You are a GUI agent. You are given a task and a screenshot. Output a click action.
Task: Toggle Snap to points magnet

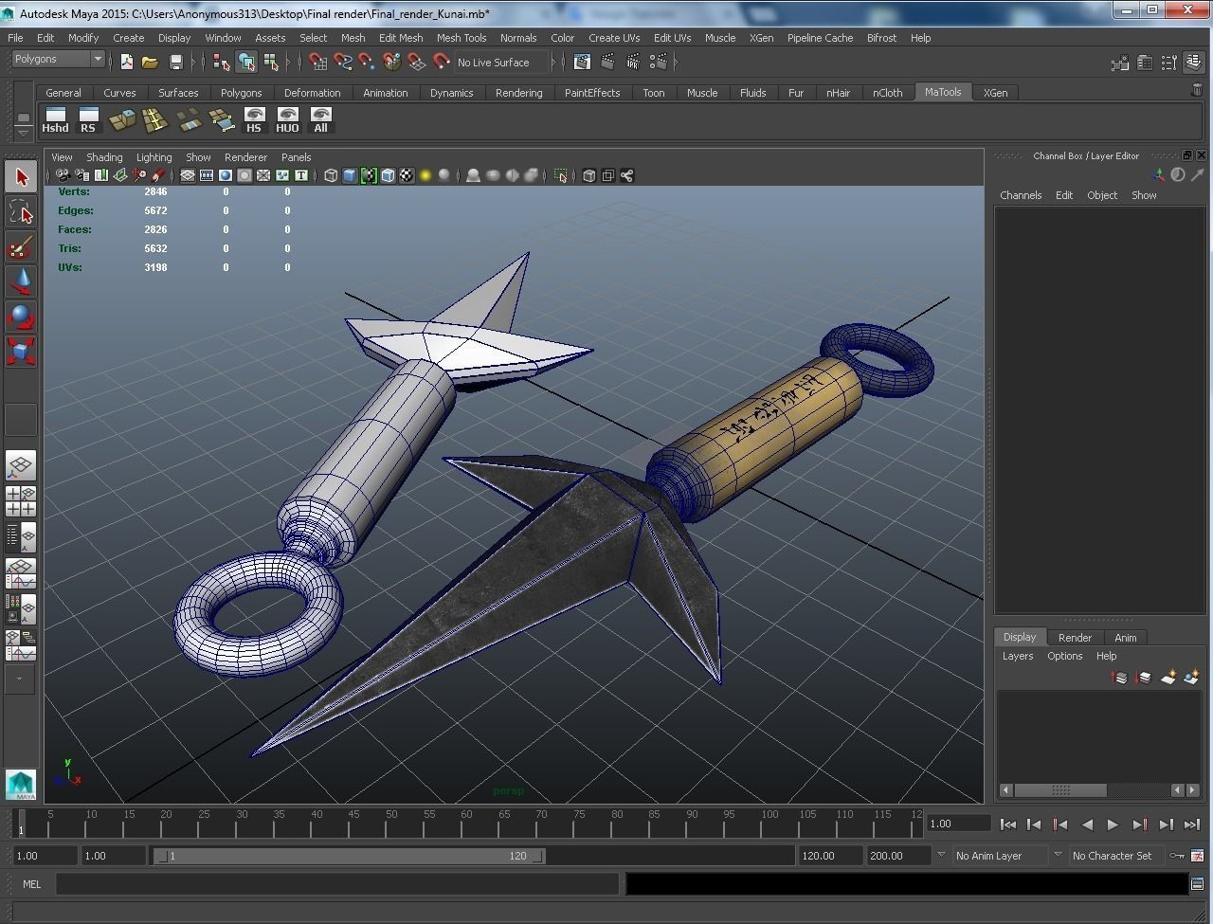tap(367, 63)
